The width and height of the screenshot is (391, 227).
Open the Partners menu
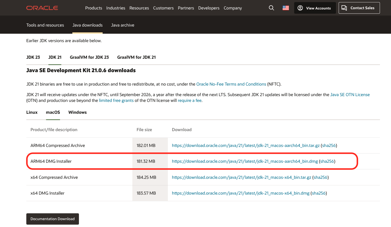point(186,8)
